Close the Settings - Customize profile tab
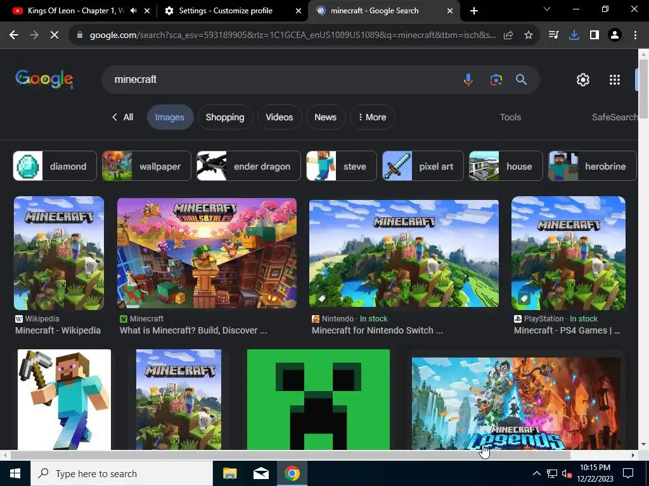Screen dimensions: 649x486 pos(298,11)
